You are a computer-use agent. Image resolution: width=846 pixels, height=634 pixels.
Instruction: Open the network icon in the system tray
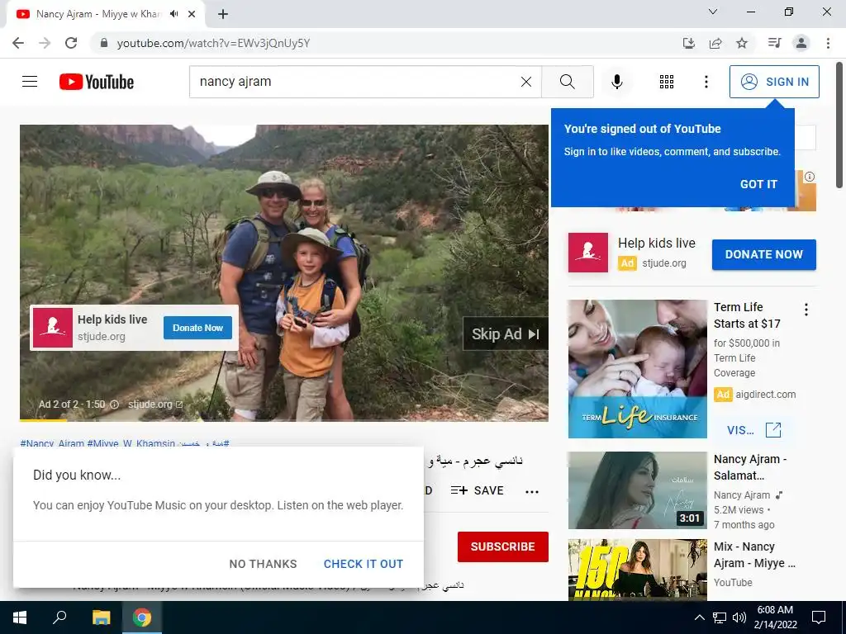(x=720, y=617)
